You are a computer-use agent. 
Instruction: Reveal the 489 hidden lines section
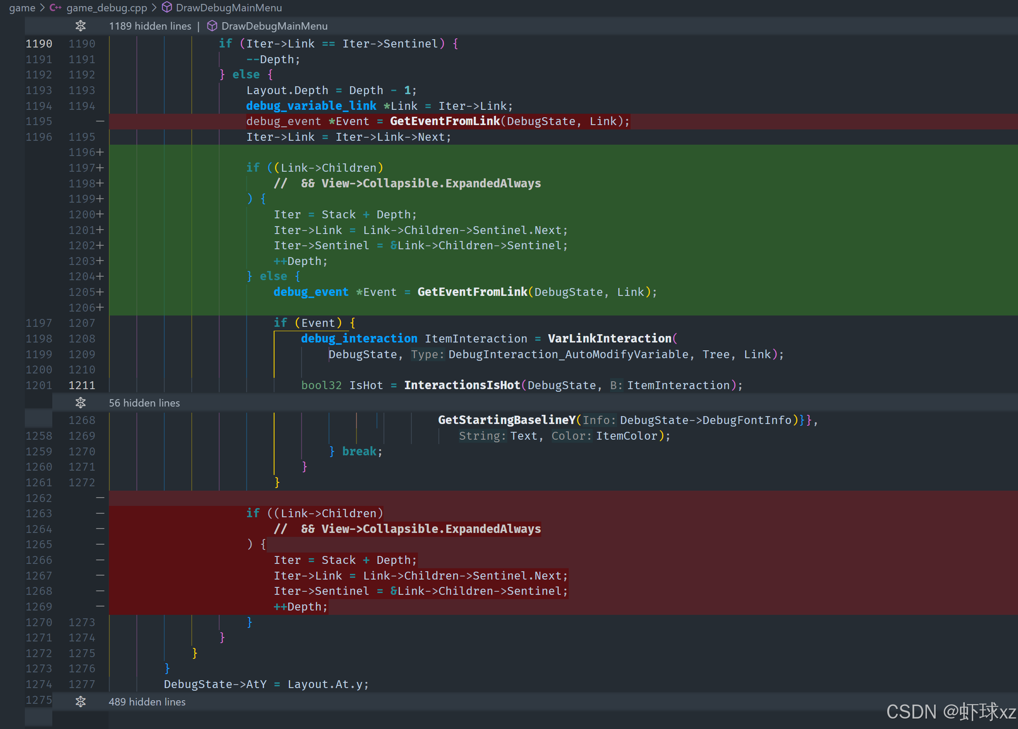pyautogui.click(x=147, y=702)
